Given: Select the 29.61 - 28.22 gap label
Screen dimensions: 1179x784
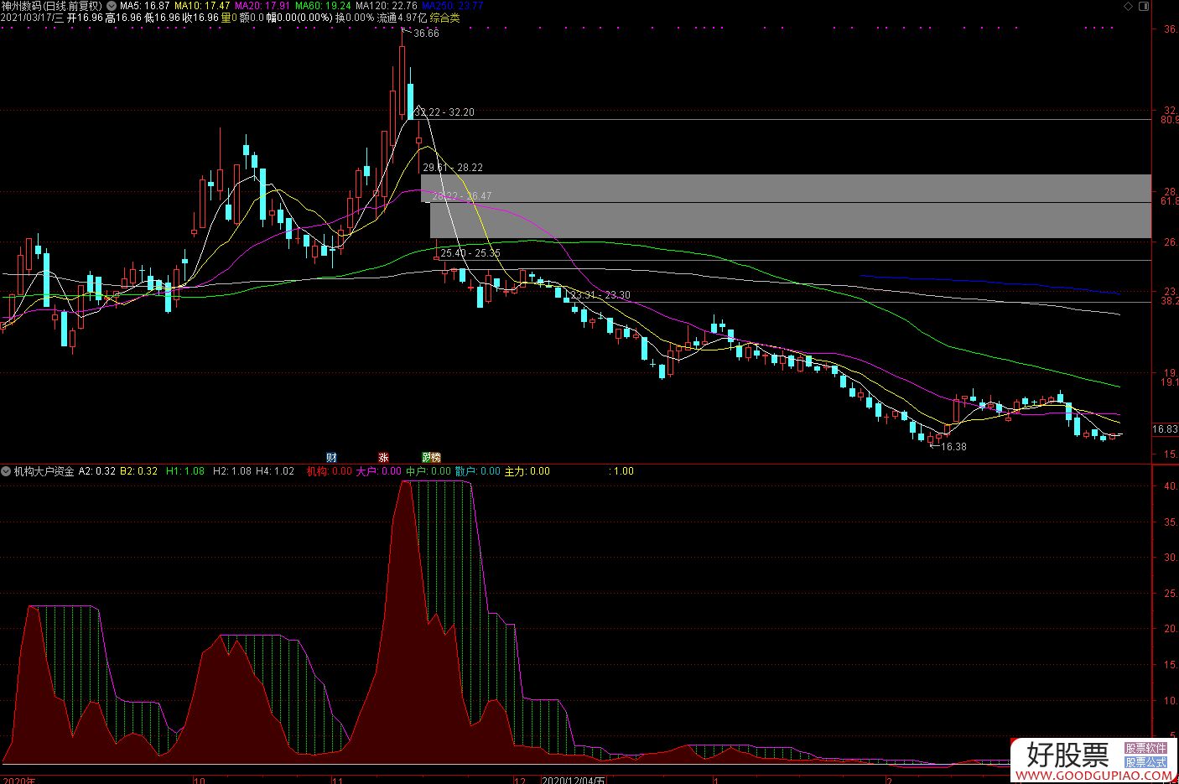Looking at the screenshot, I should click(x=453, y=168).
